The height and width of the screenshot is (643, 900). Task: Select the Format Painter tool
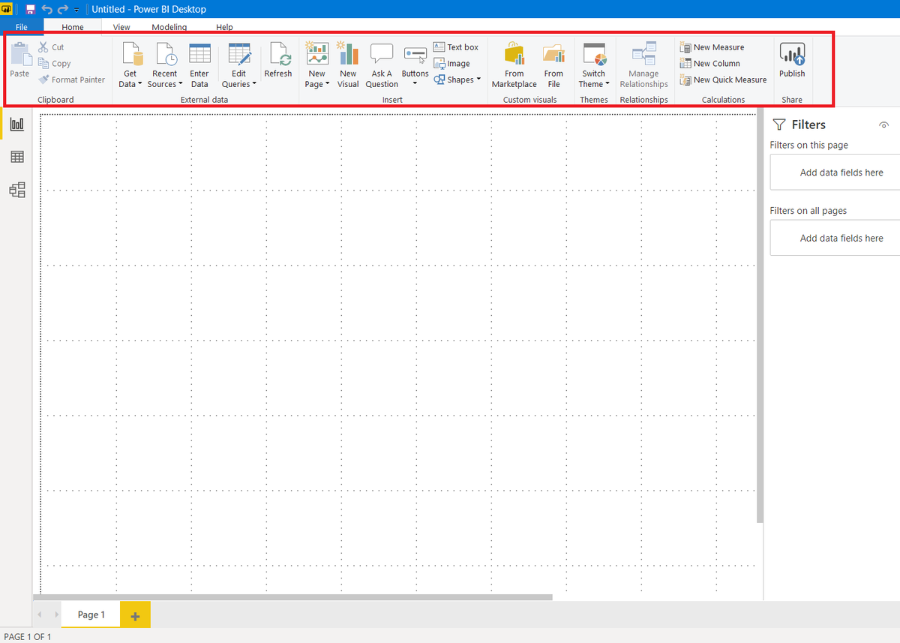(72, 80)
